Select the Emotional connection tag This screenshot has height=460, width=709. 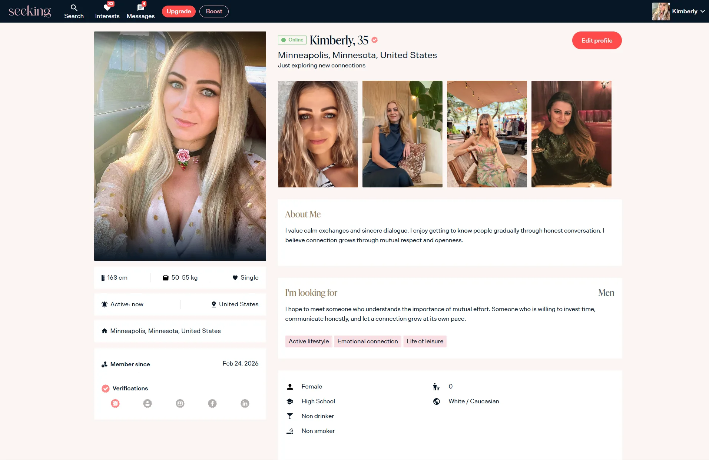point(367,341)
